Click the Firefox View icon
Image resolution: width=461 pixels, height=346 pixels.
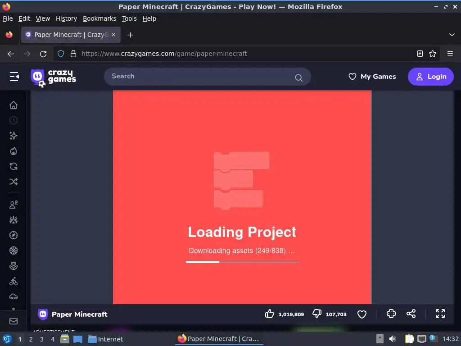point(9,35)
